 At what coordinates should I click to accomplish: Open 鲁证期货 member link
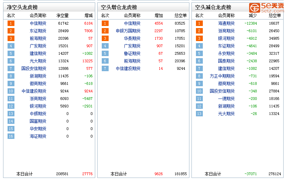(x=132, y=54)
